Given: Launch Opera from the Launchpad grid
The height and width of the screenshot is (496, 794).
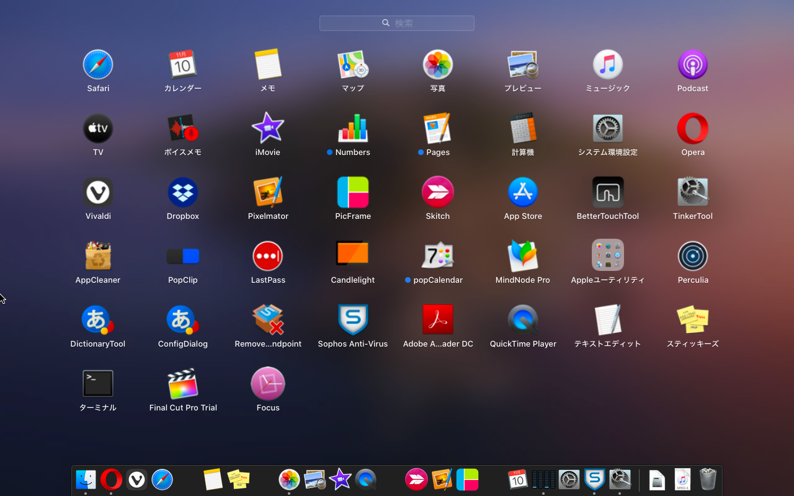Looking at the screenshot, I should [693, 128].
